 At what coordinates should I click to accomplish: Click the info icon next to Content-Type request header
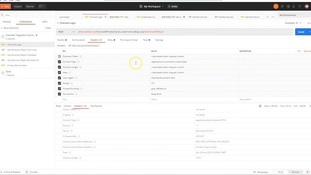[78, 62]
